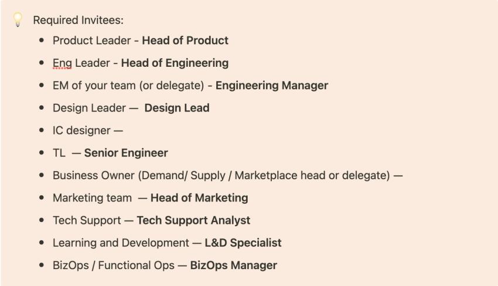
Task: Click the bullet before 'TL'
Action: click(42, 153)
